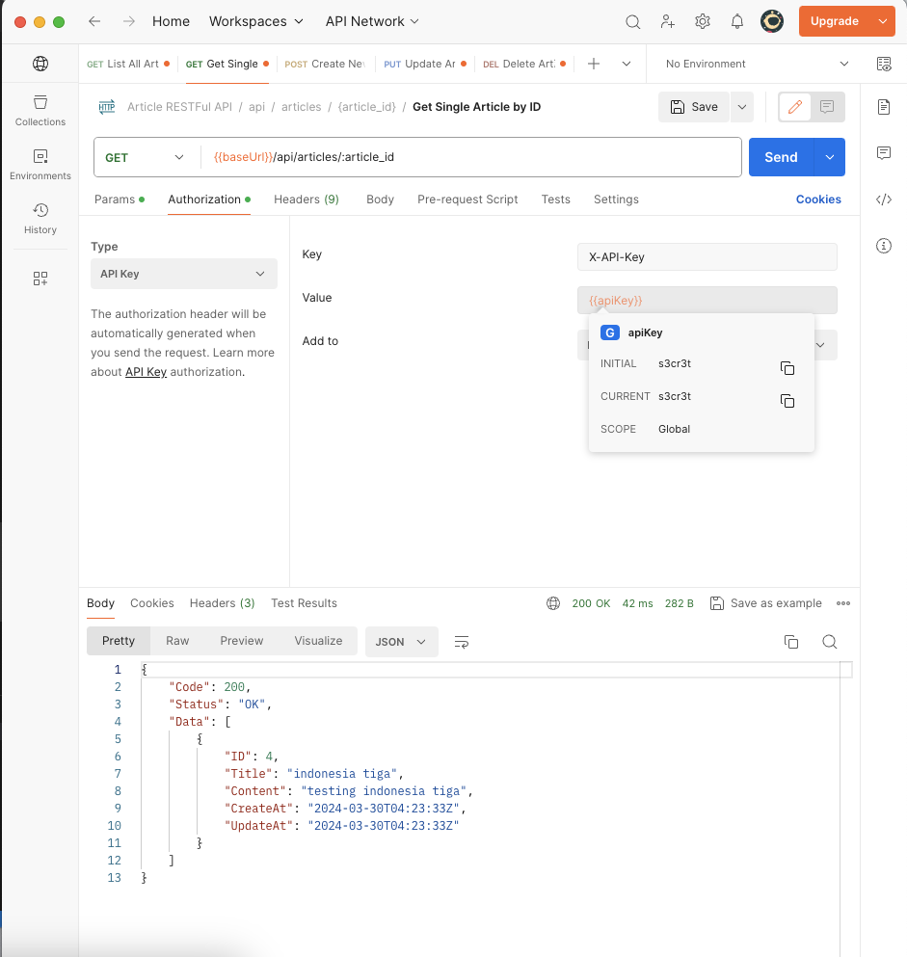This screenshot has height=957, width=907.
Task: Select POST Create New request tab
Action: 326,64
